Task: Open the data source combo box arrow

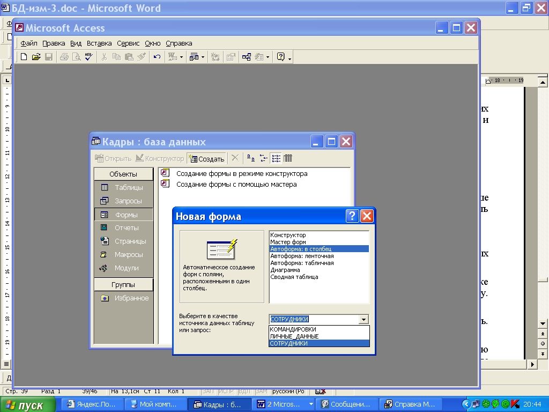Action: click(x=363, y=319)
